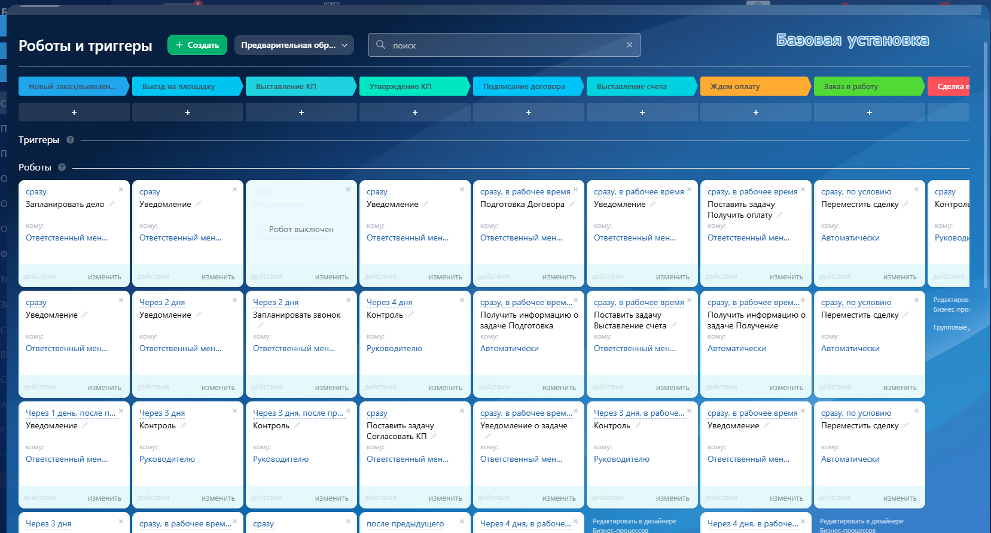Delete the disabled Робот выключен card via X

pos(348,190)
